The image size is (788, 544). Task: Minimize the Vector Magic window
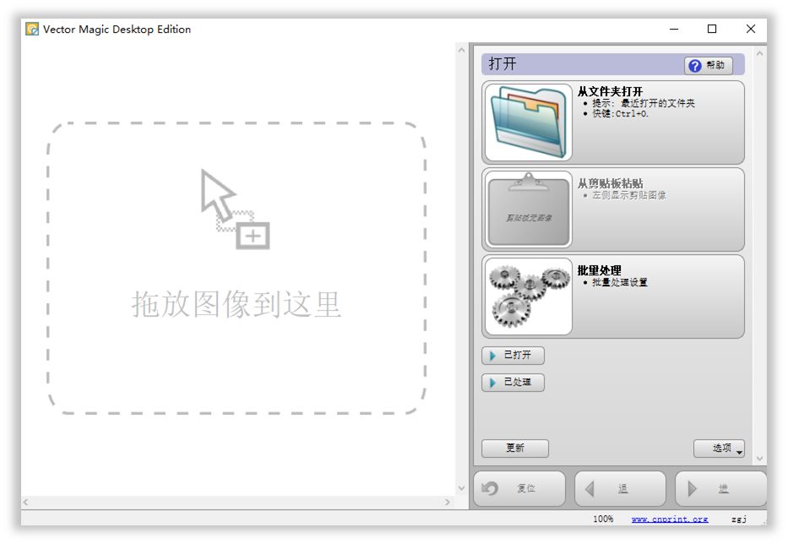pyautogui.click(x=674, y=30)
